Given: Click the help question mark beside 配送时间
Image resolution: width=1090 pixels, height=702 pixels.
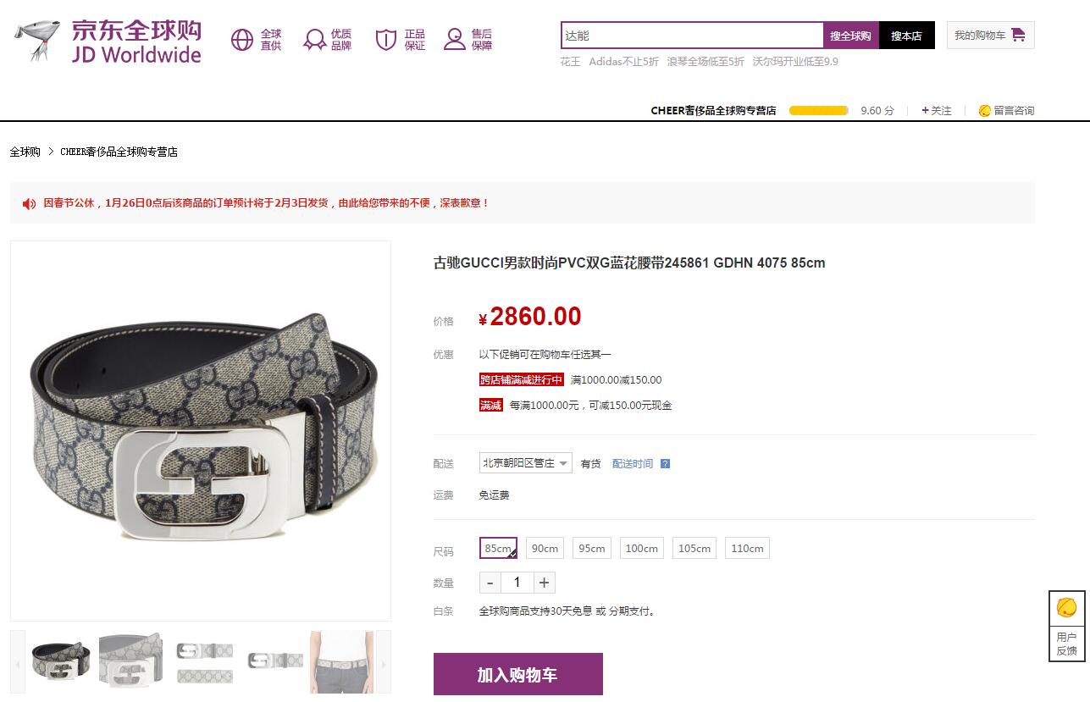Looking at the screenshot, I should point(665,464).
